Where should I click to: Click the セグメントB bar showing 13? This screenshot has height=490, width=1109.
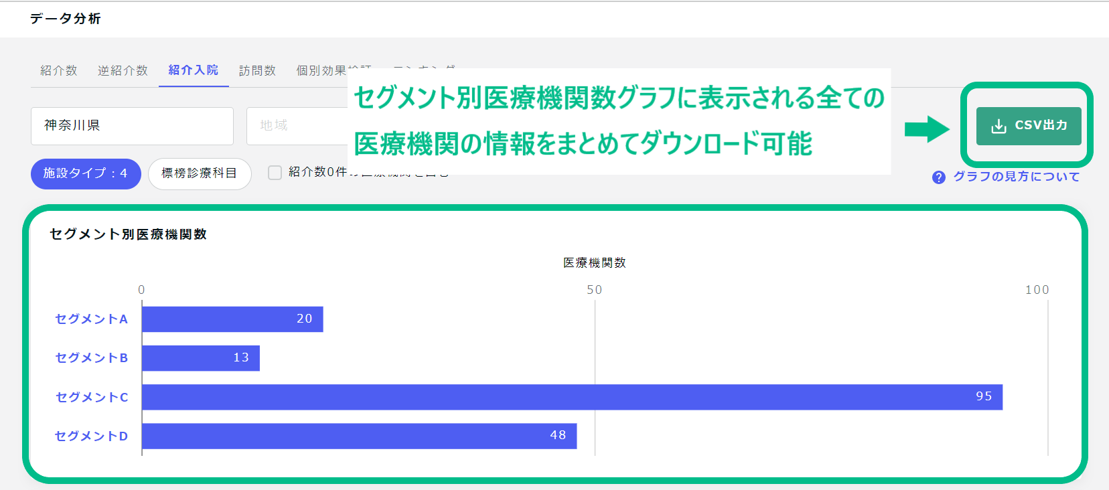(201, 358)
